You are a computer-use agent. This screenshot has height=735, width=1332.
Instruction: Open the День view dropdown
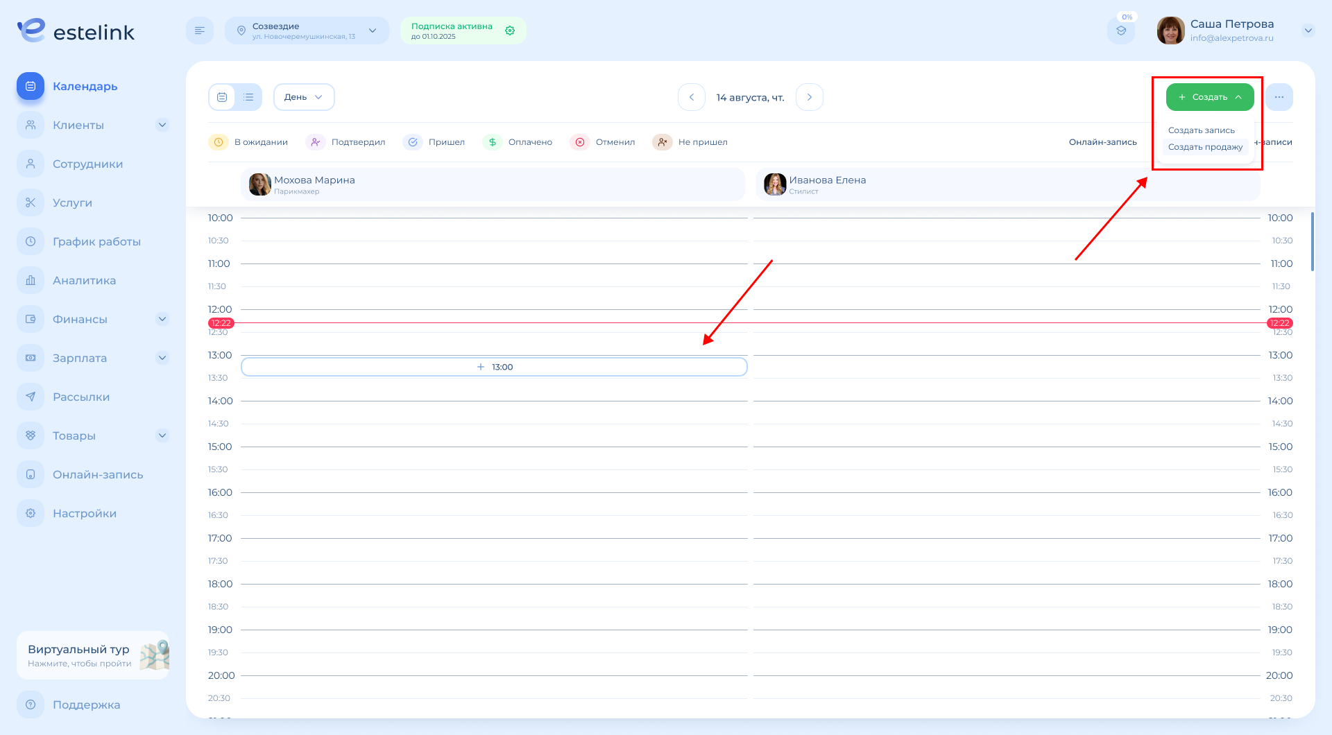(x=304, y=97)
